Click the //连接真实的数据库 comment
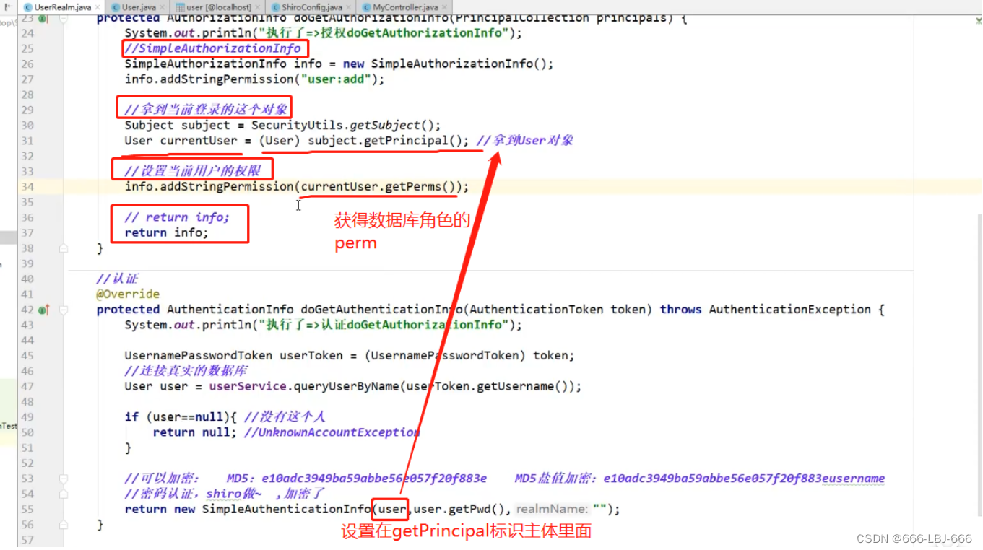Screen dimensions: 983x550 click(x=186, y=371)
